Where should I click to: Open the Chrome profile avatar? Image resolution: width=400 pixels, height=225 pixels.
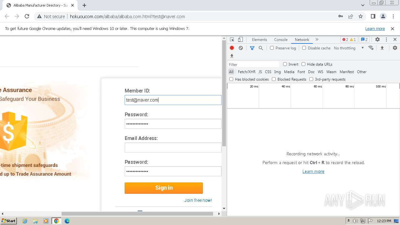[383, 16]
